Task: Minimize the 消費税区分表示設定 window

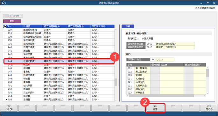Action: click(201, 3)
